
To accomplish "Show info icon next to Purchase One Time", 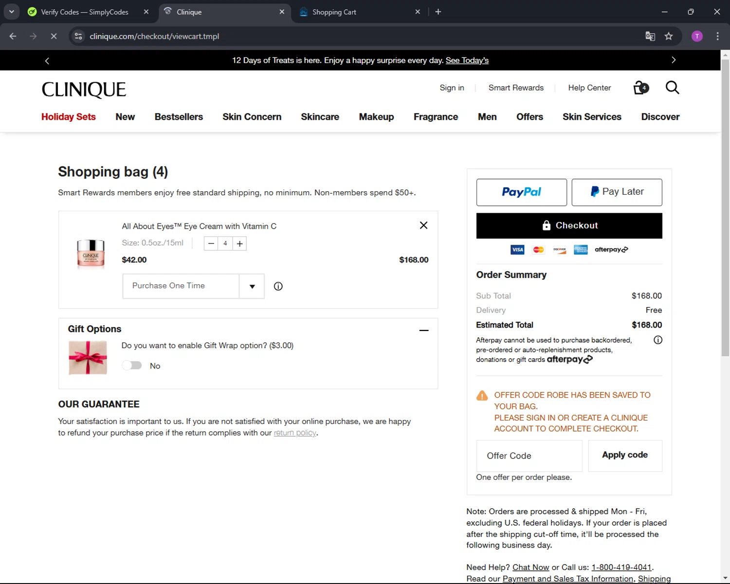I will [x=278, y=286].
